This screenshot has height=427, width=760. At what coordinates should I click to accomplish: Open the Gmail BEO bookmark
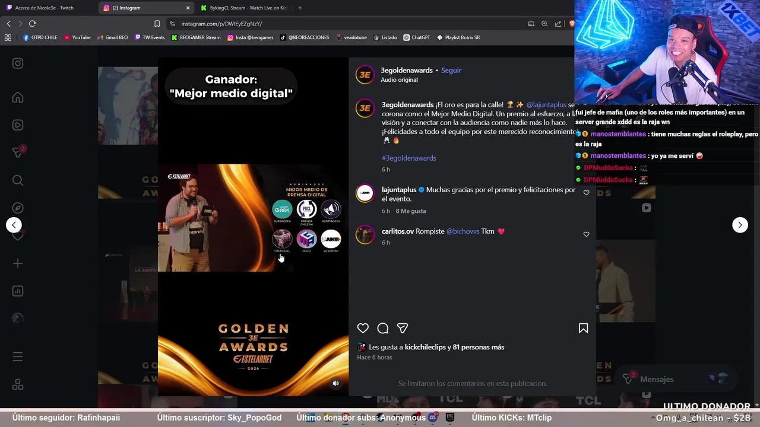tap(112, 37)
